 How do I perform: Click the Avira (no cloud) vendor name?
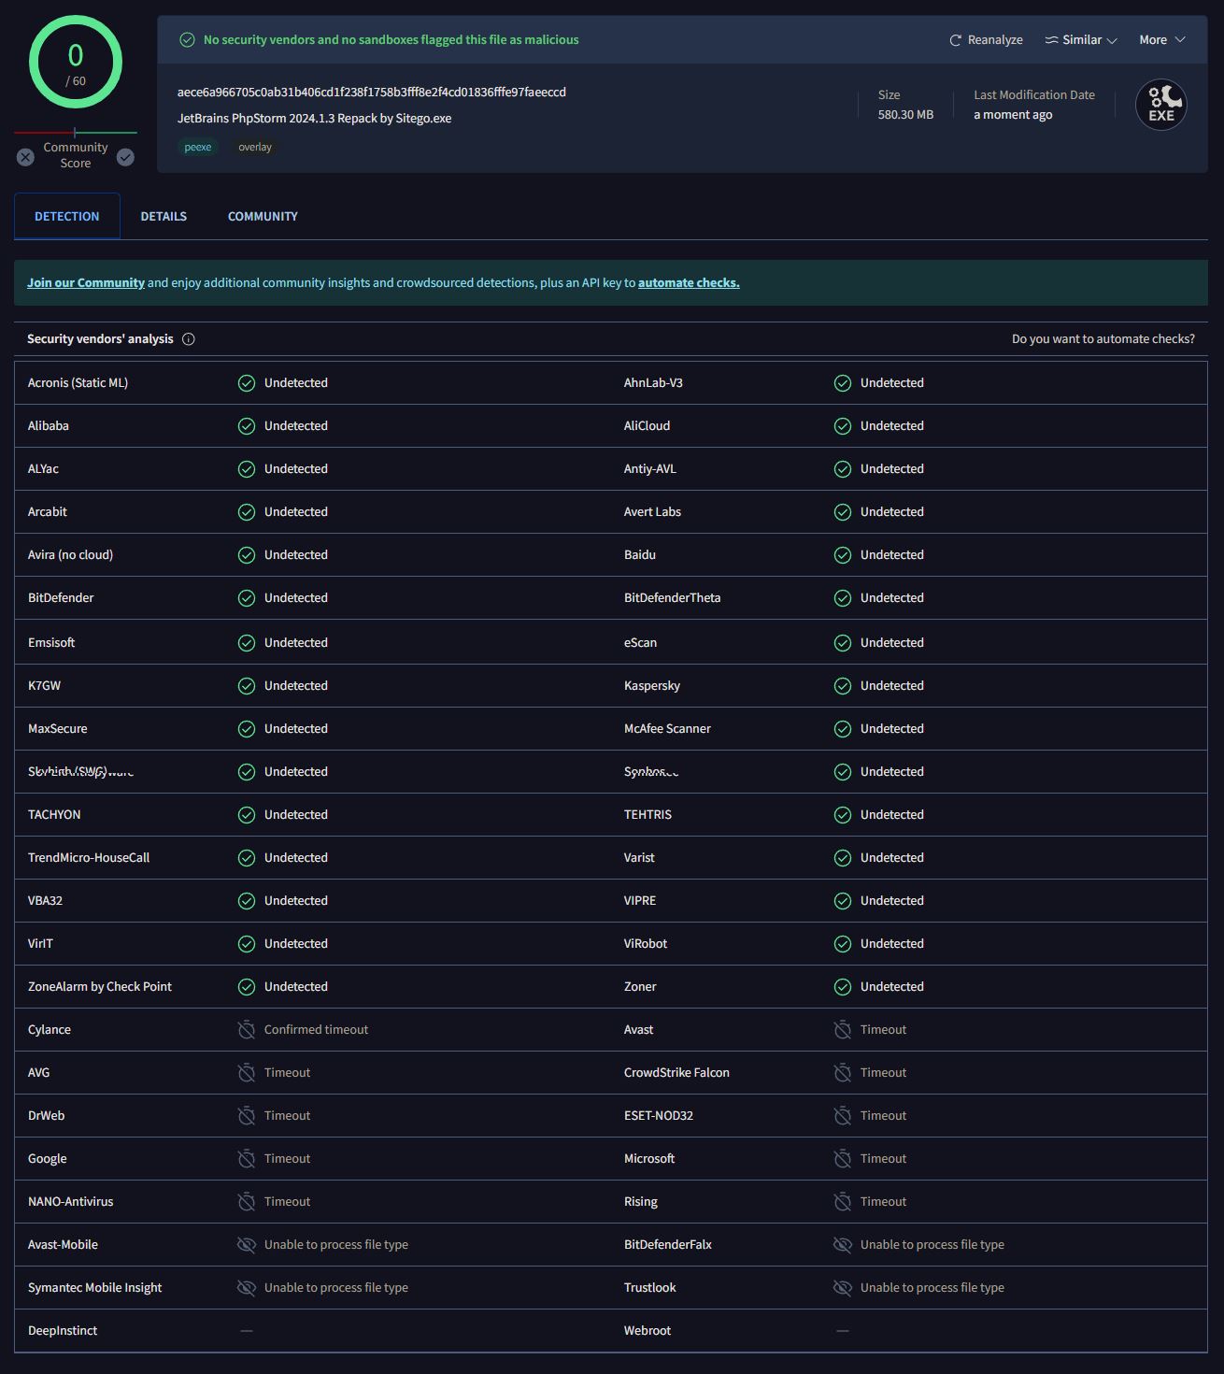[70, 555]
